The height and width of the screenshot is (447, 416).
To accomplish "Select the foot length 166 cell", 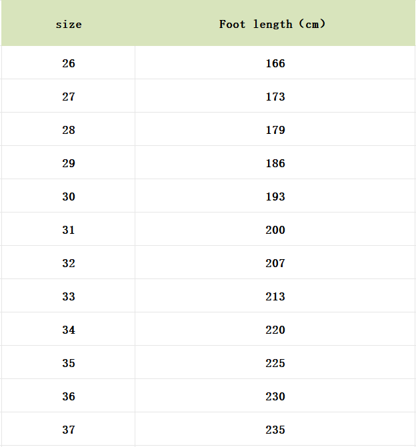I will 275,63.
